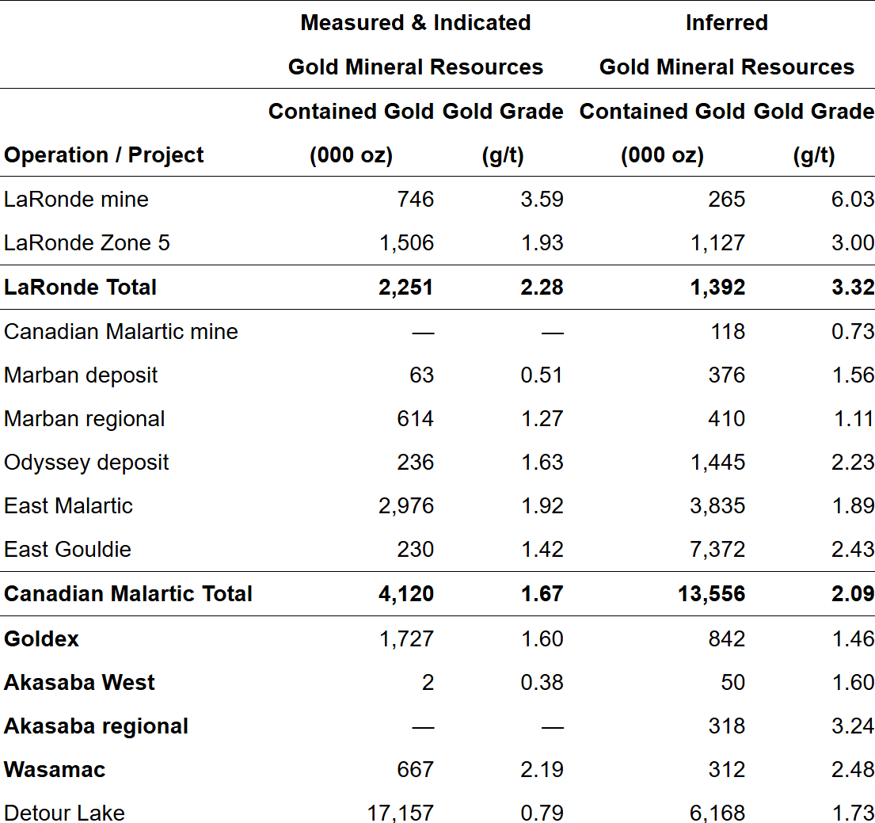Select the 13,556 inferred total value
The width and height of the screenshot is (875, 823).
pos(711,593)
